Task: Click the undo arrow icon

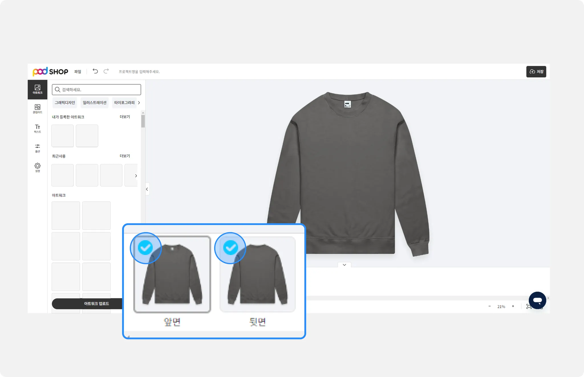Action: pyautogui.click(x=95, y=71)
